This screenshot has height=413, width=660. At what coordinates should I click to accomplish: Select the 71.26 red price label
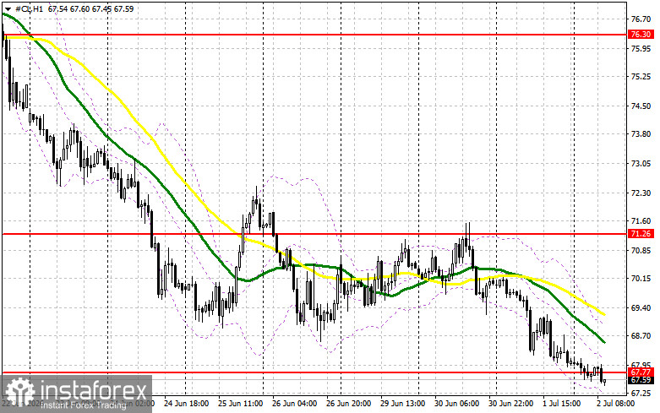click(641, 234)
